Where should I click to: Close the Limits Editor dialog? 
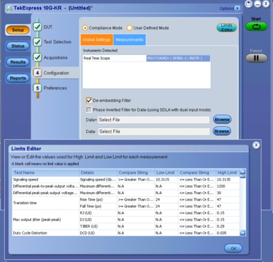tap(256, 145)
